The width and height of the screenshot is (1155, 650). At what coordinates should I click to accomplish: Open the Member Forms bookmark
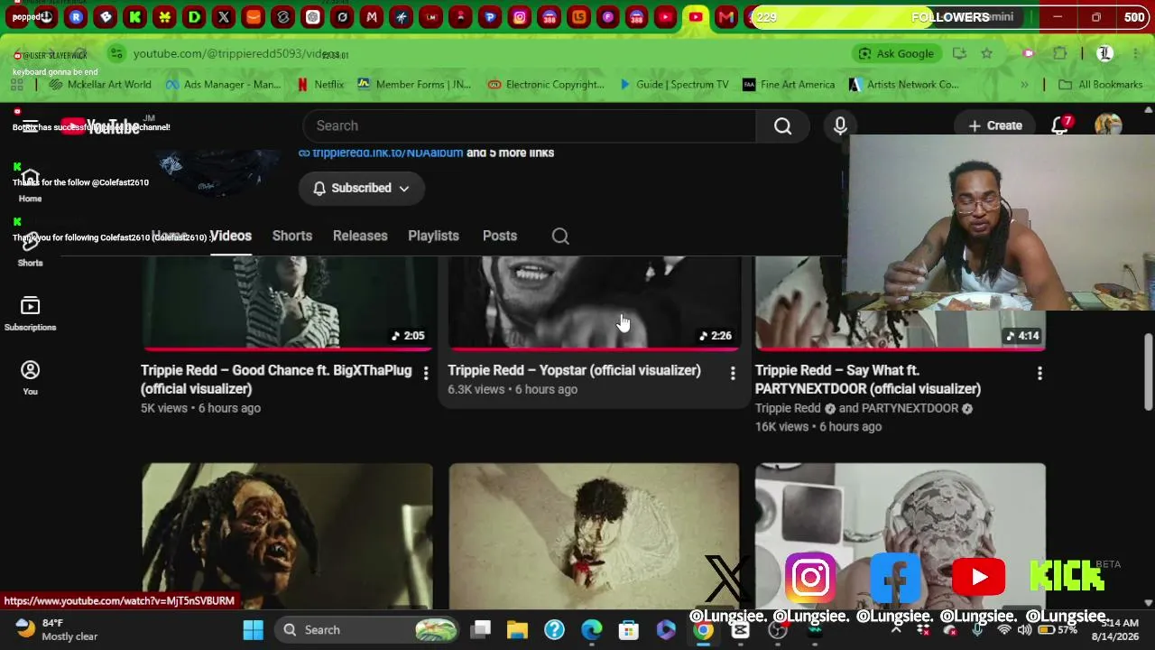(414, 85)
